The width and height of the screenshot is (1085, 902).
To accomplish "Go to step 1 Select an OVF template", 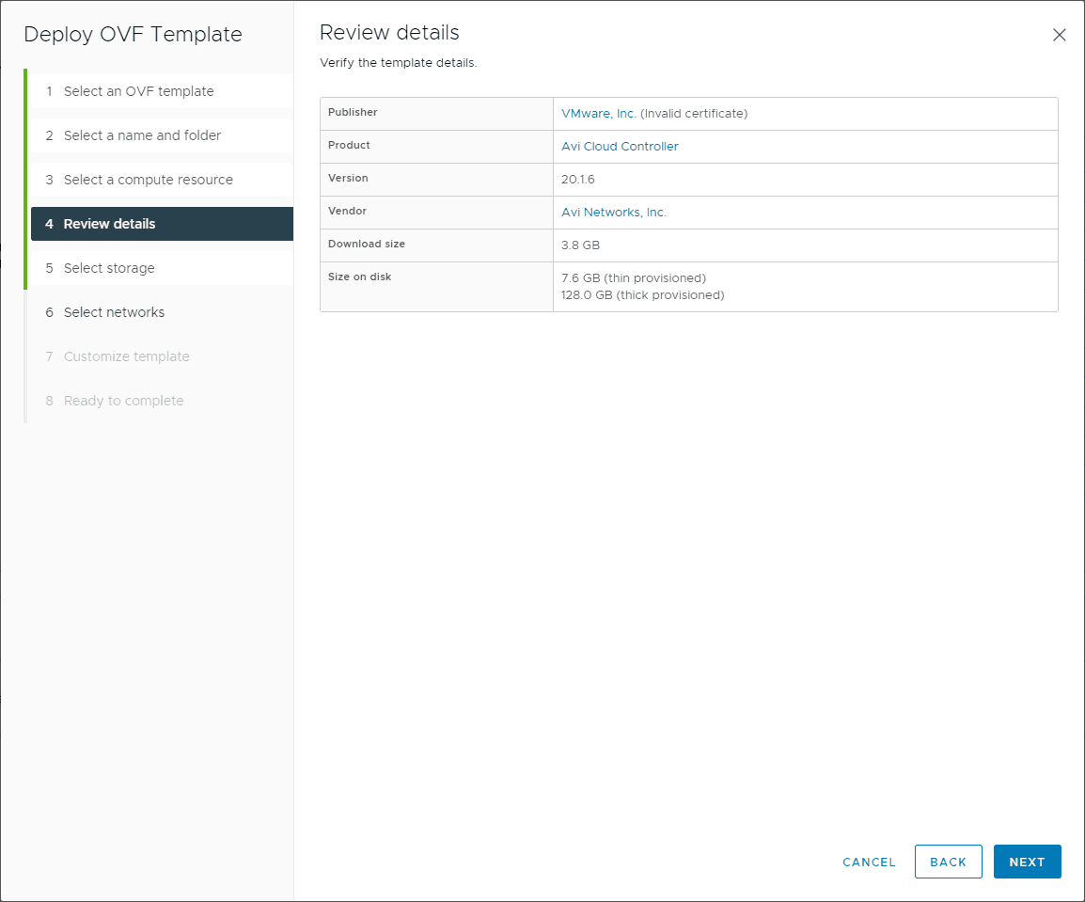I will pyautogui.click(x=138, y=91).
